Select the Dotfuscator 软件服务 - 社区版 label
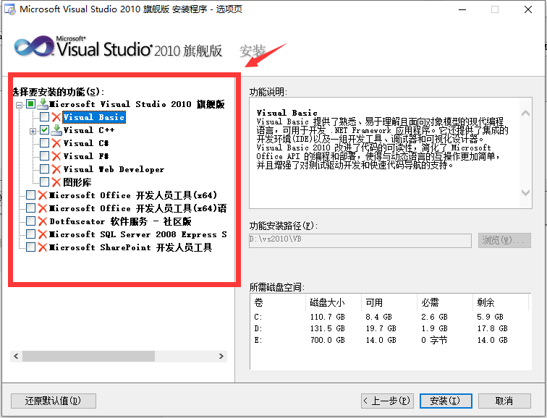The image size is (547, 418). (120, 221)
